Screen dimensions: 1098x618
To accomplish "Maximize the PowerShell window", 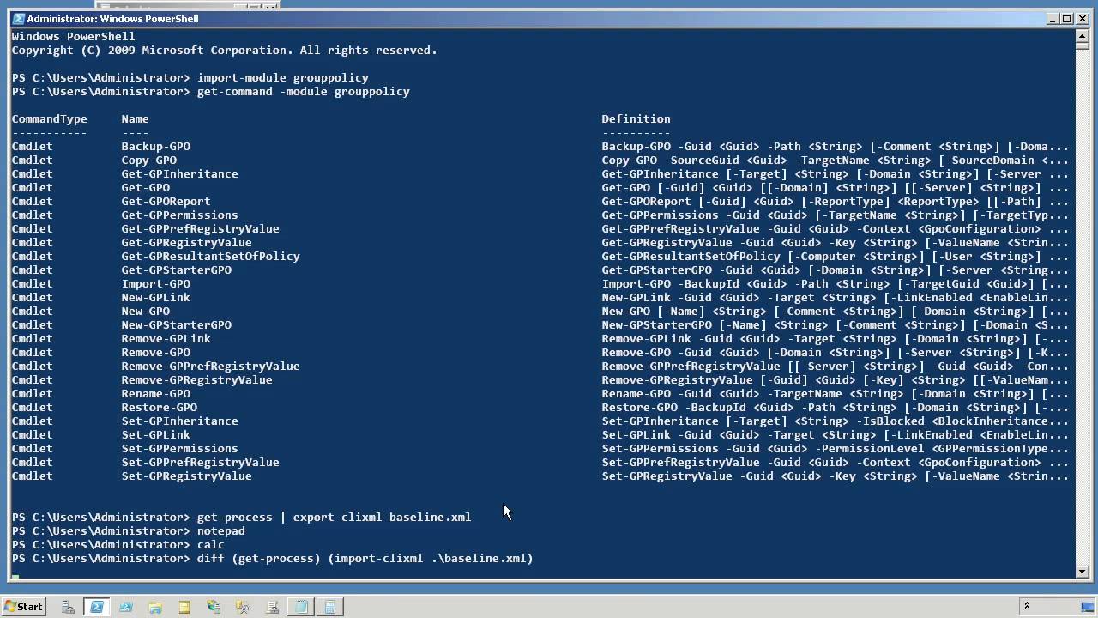I will tap(1068, 18).
